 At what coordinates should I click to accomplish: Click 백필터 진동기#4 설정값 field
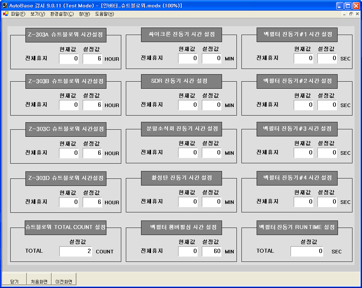(x=327, y=202)
